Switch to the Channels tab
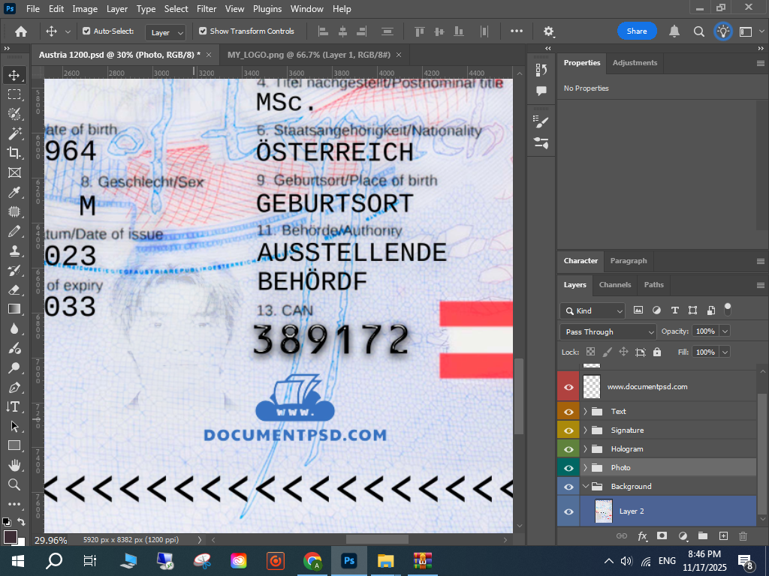The height and width of the screenshot is (576, 769). click(614, 285)
